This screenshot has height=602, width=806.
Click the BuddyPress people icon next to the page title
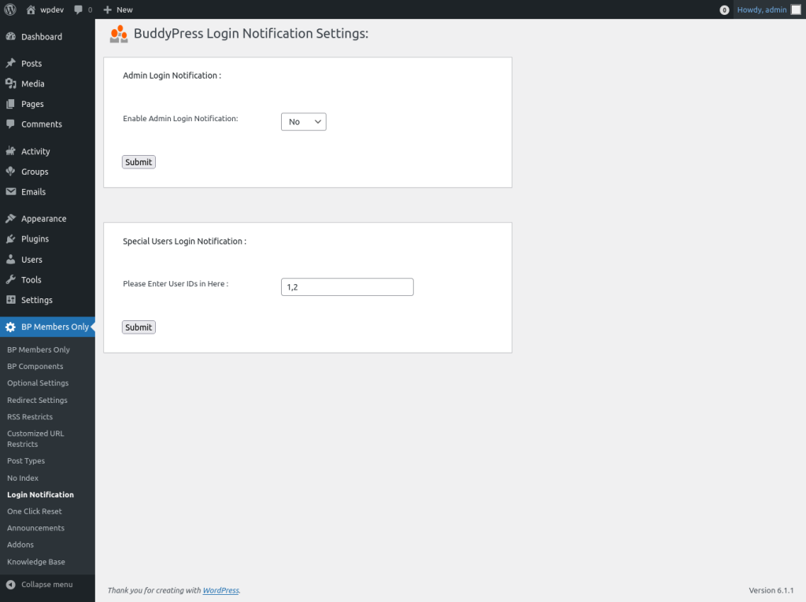[118, 34]
